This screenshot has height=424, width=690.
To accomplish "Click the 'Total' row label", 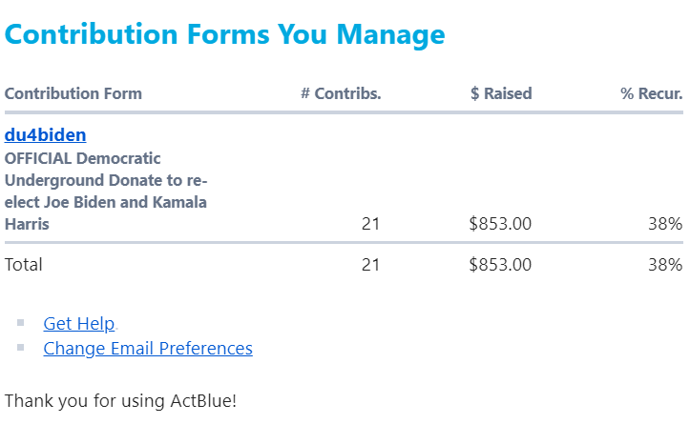I will tap(24, 265).
